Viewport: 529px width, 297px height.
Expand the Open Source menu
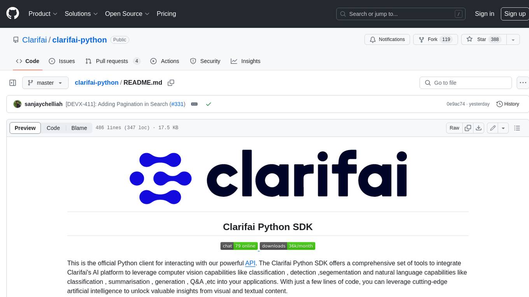[127, 14]
